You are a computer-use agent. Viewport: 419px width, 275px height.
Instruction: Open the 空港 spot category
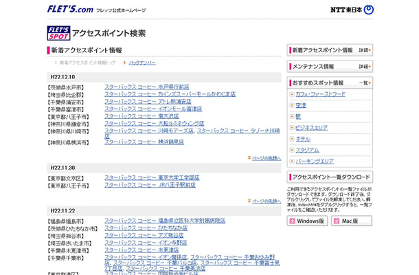point(301,105)
